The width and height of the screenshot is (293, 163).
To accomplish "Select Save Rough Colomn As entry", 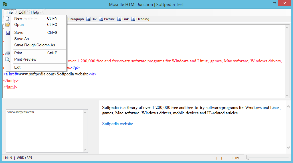I will point(35,45).
